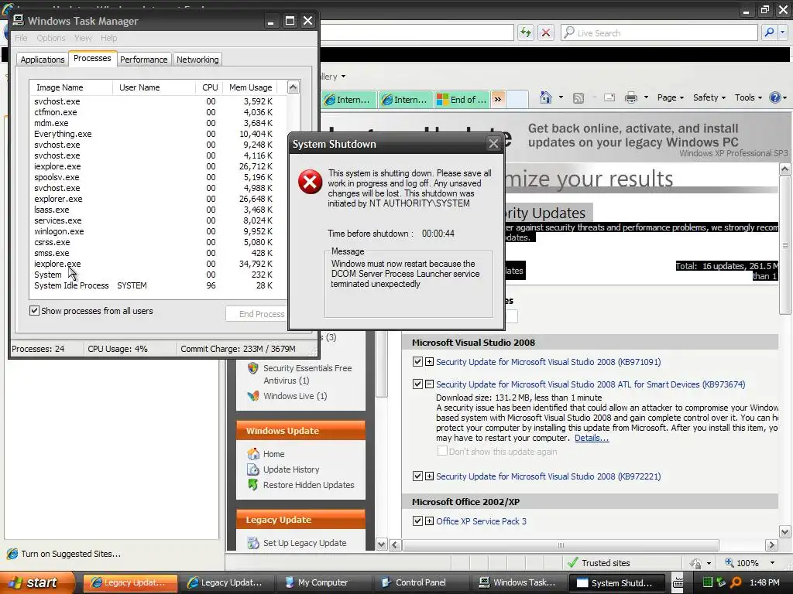Click the green Task Manager CPU tray icon

click(708, 582)
